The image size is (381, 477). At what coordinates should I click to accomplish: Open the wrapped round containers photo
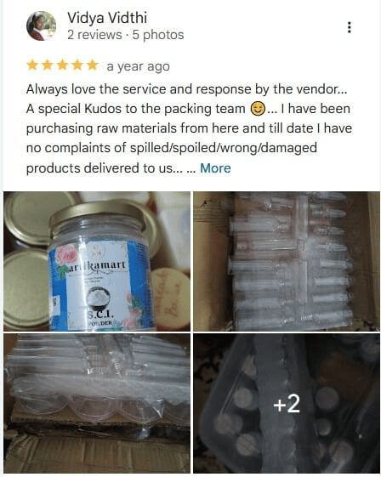pos(97,403)
